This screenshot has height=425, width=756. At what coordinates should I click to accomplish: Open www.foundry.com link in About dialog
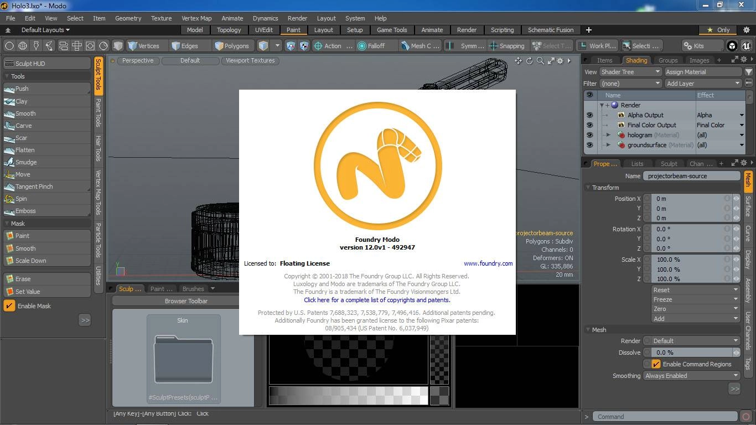coord(488,263)
